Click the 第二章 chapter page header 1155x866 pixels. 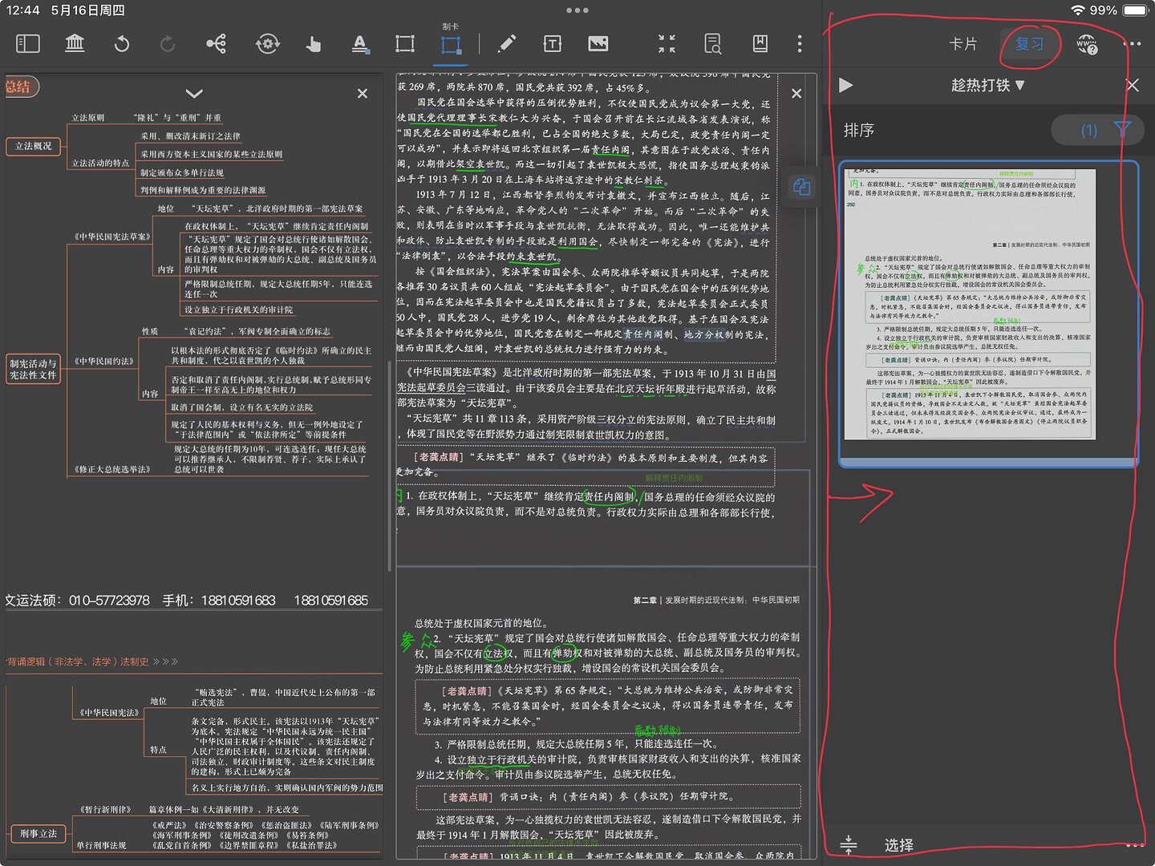[716, 600]
